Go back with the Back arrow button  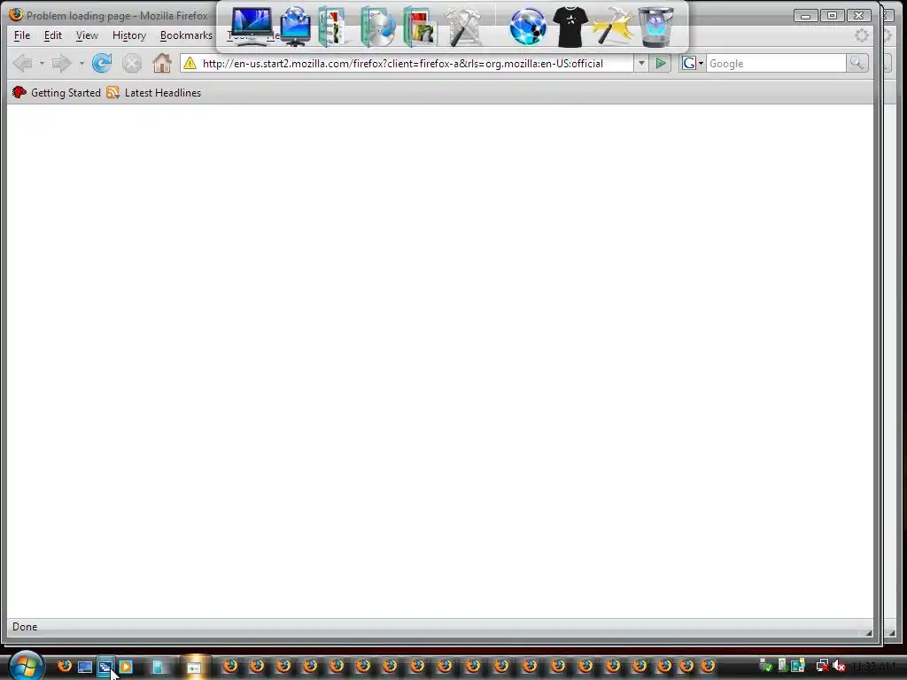pyautogui.click(x=22, y=63)
